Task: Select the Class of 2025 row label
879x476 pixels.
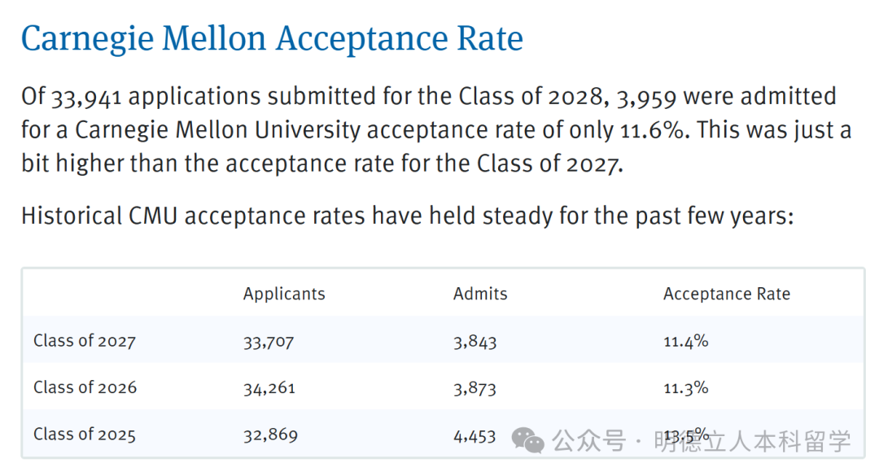Action: point(85,435)
